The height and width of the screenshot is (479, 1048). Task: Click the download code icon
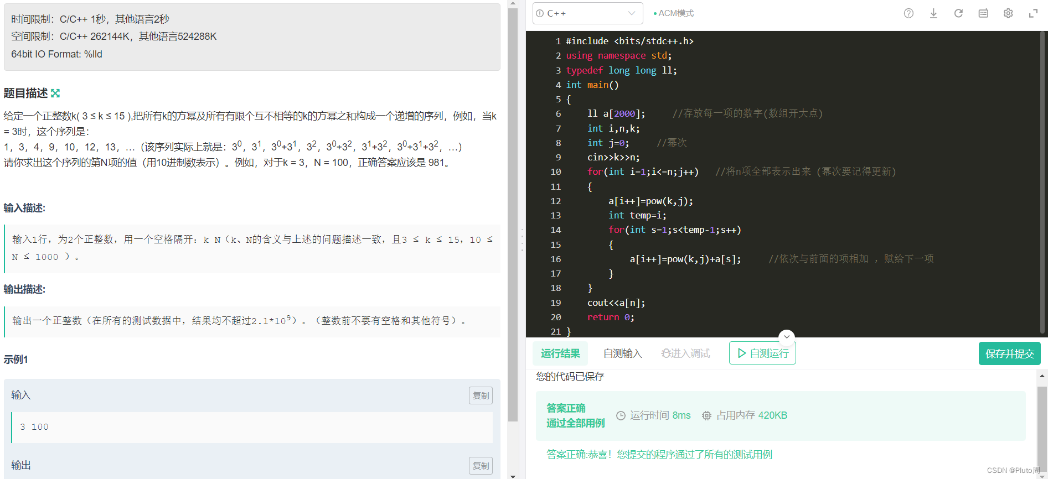pyautogui.click(x=933, y=13)
